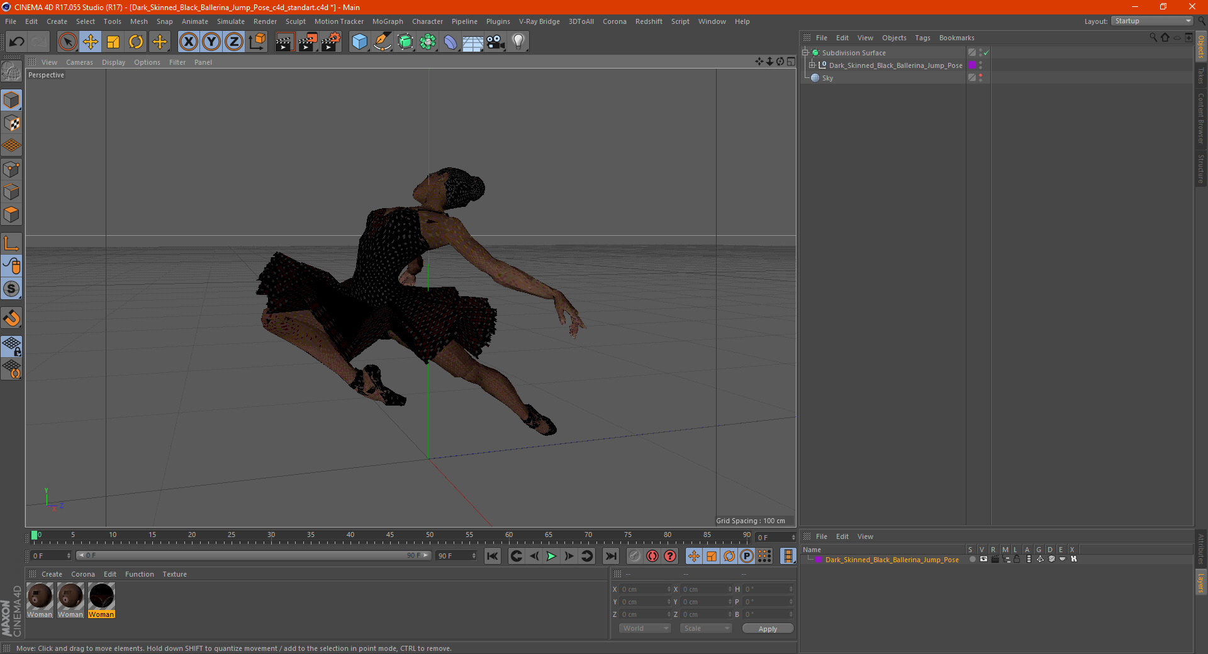Render the active view
The height and width of the screenshot is (654, 1208).
284,42
